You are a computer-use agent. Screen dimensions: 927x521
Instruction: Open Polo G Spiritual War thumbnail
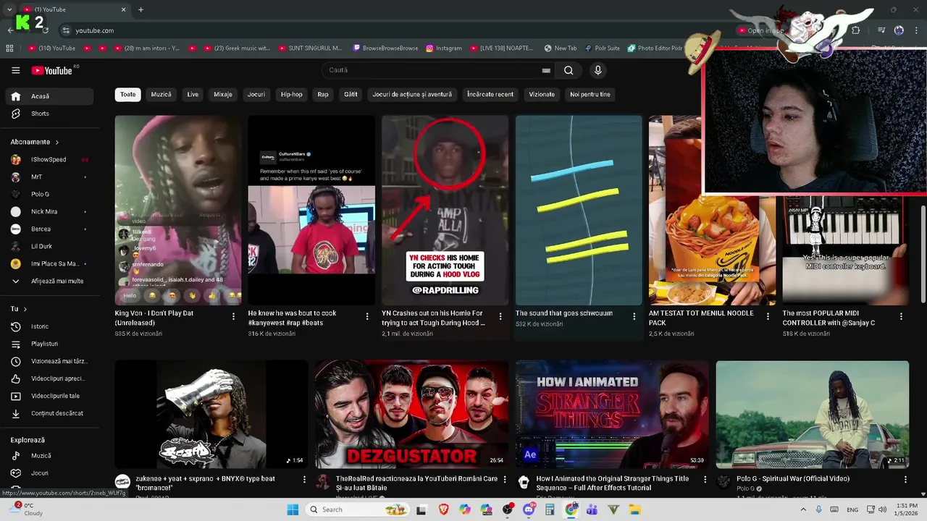[x=813, y=414]
